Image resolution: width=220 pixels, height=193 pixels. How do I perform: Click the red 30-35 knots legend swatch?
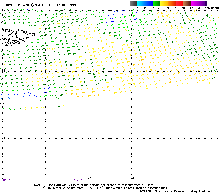tap(180, 4)
